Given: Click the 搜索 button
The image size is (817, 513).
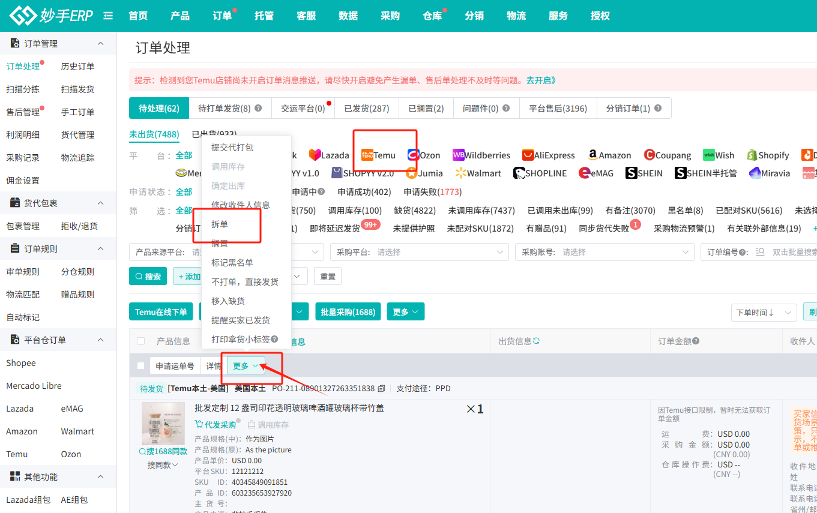Looking at the screenshot, I should coord(148,276).
